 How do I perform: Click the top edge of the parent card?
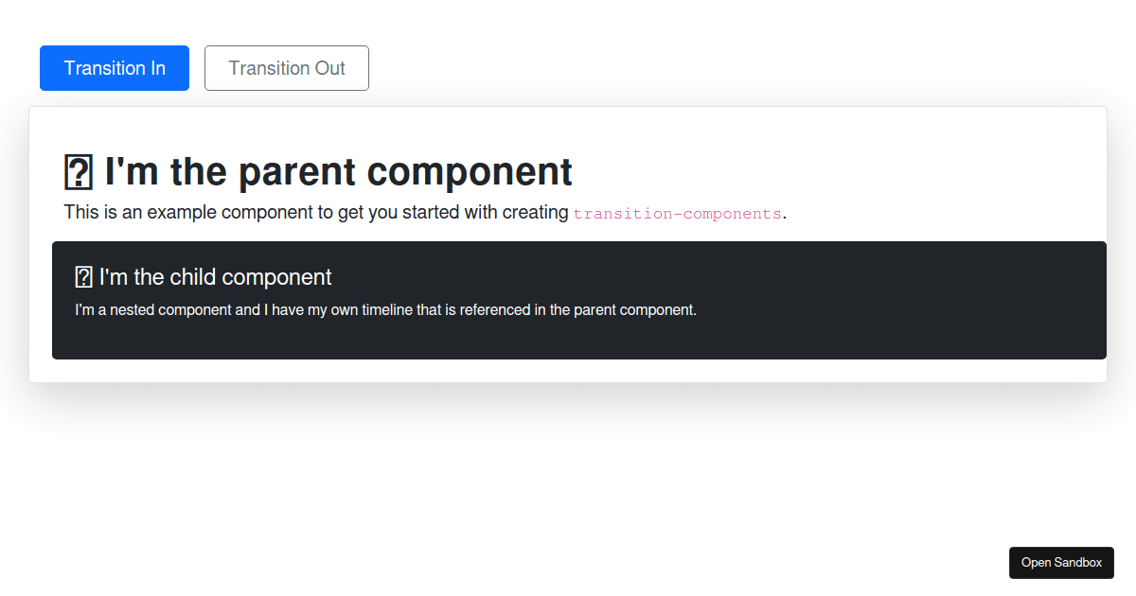click(568, 107)
